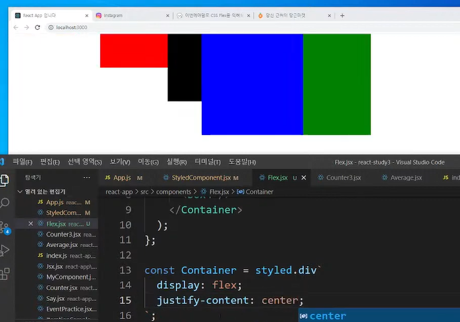Switch to the React App browser tab
The height and width of the screenshot is (322, 460).
point(51,16)
